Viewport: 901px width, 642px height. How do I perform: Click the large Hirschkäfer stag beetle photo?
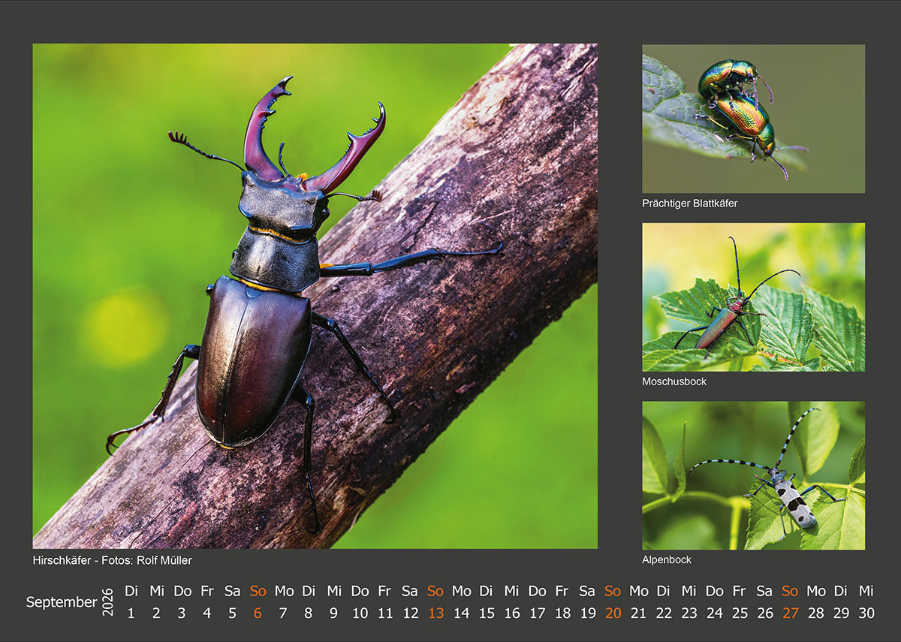[315, 296]
